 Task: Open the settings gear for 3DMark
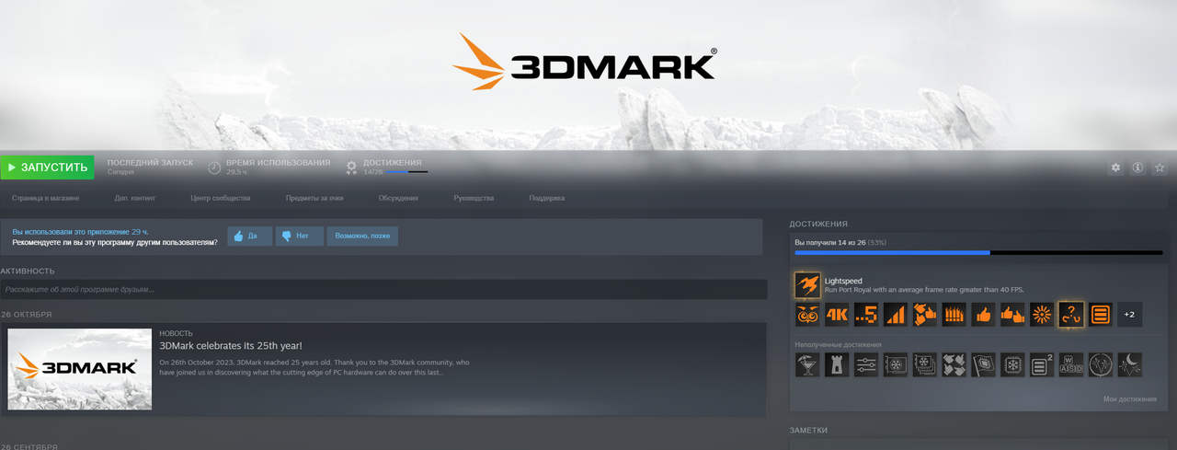[x=1116, y=167]
